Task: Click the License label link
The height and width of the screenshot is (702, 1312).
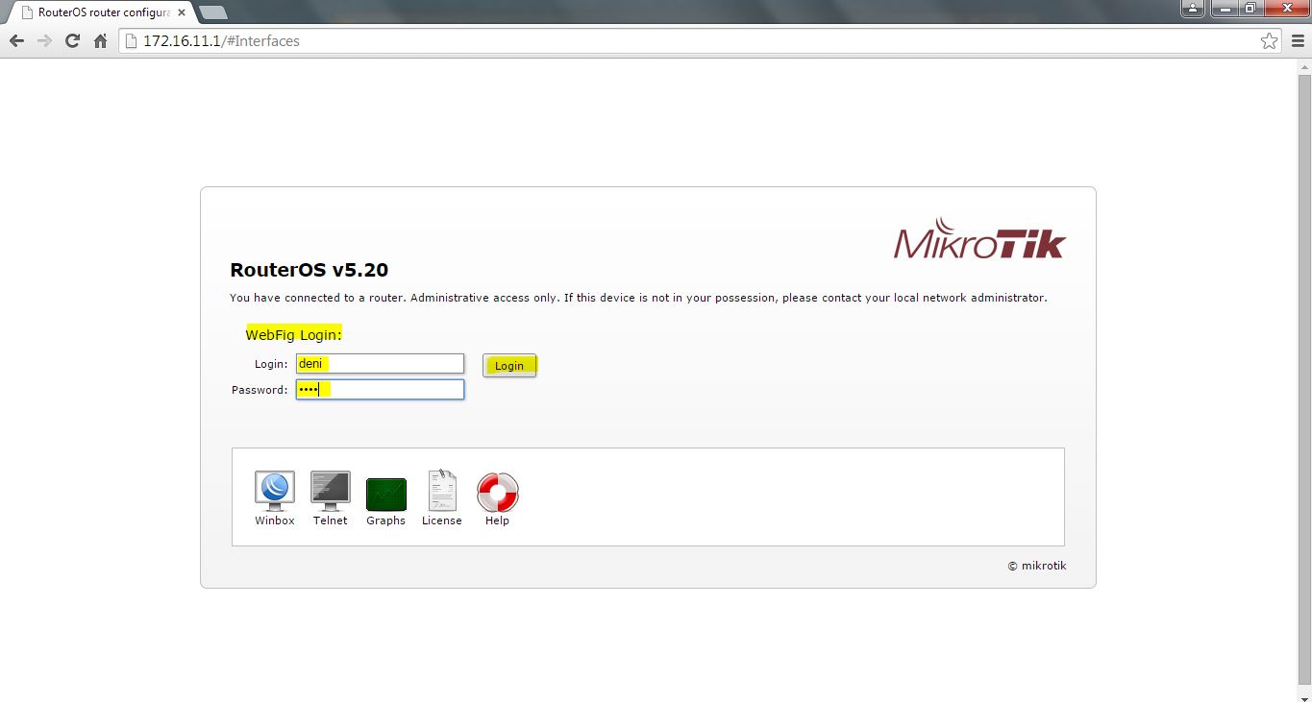Action: click(x=442, y=520)
